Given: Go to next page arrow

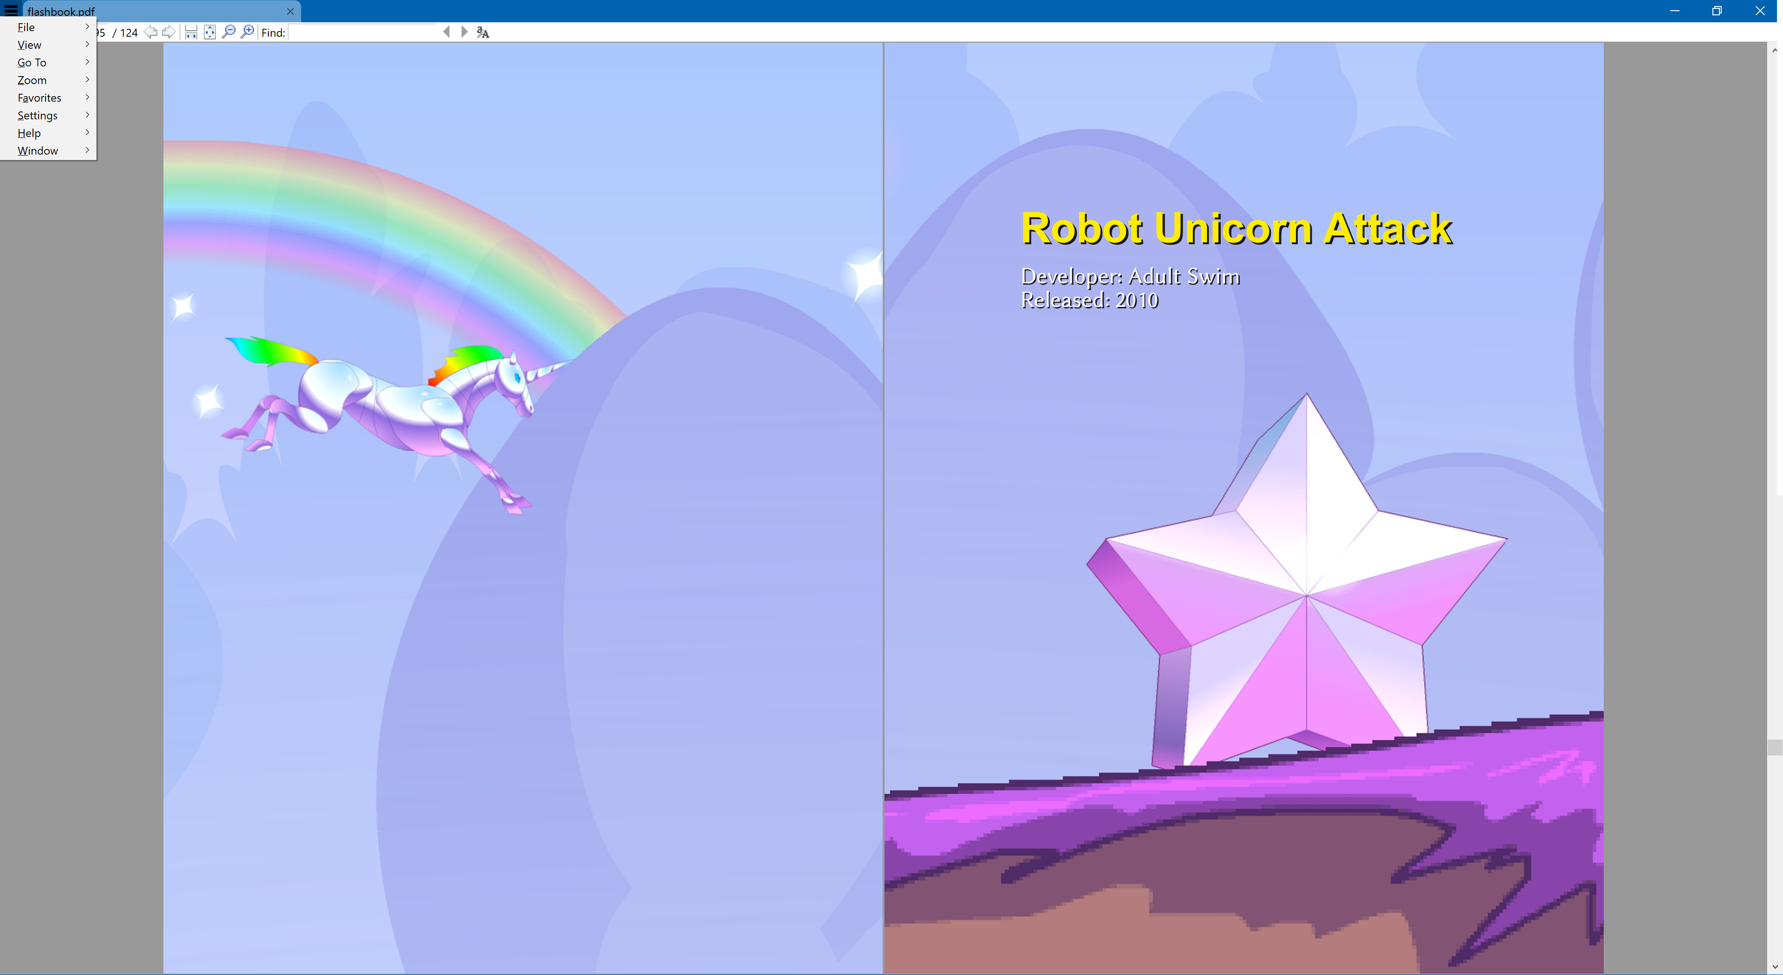Looking at the screenshot, I should [x=168, y=32].
